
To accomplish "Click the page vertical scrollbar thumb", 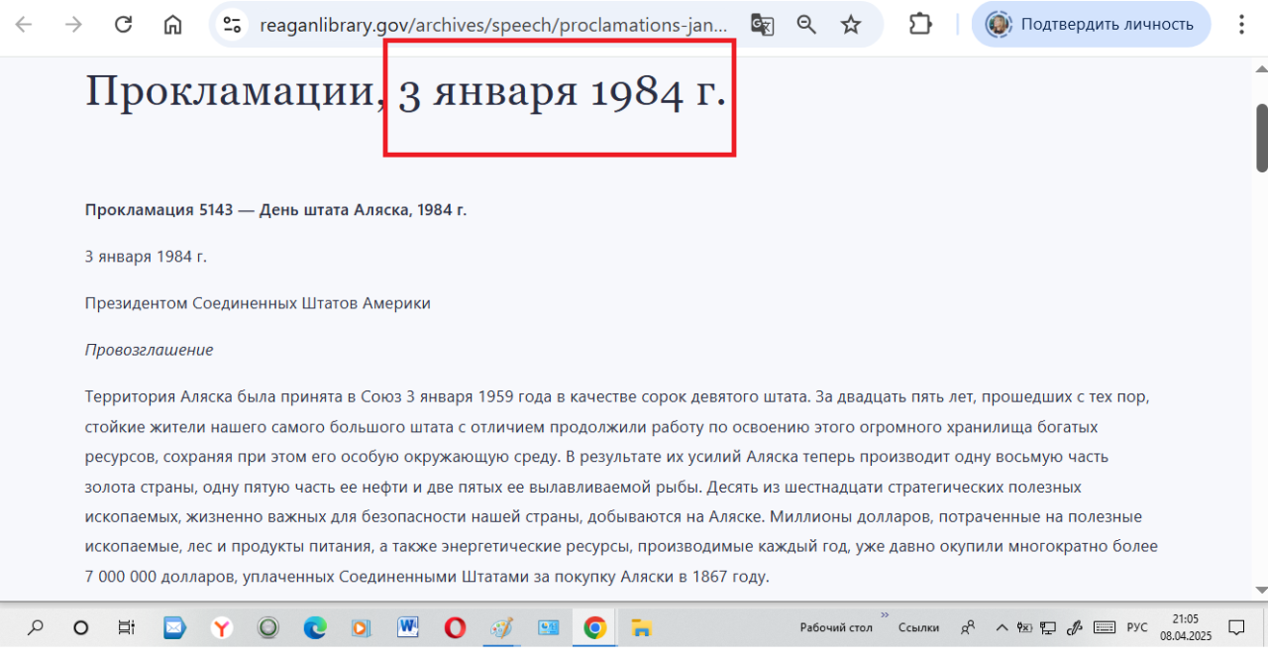I will click(1261, 137).
